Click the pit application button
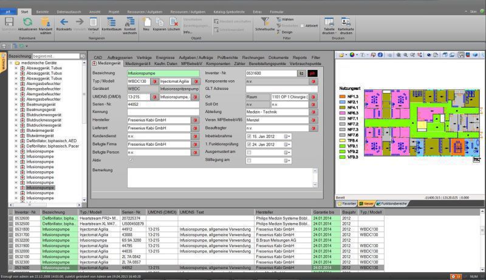486x280 pixels. 8,12
